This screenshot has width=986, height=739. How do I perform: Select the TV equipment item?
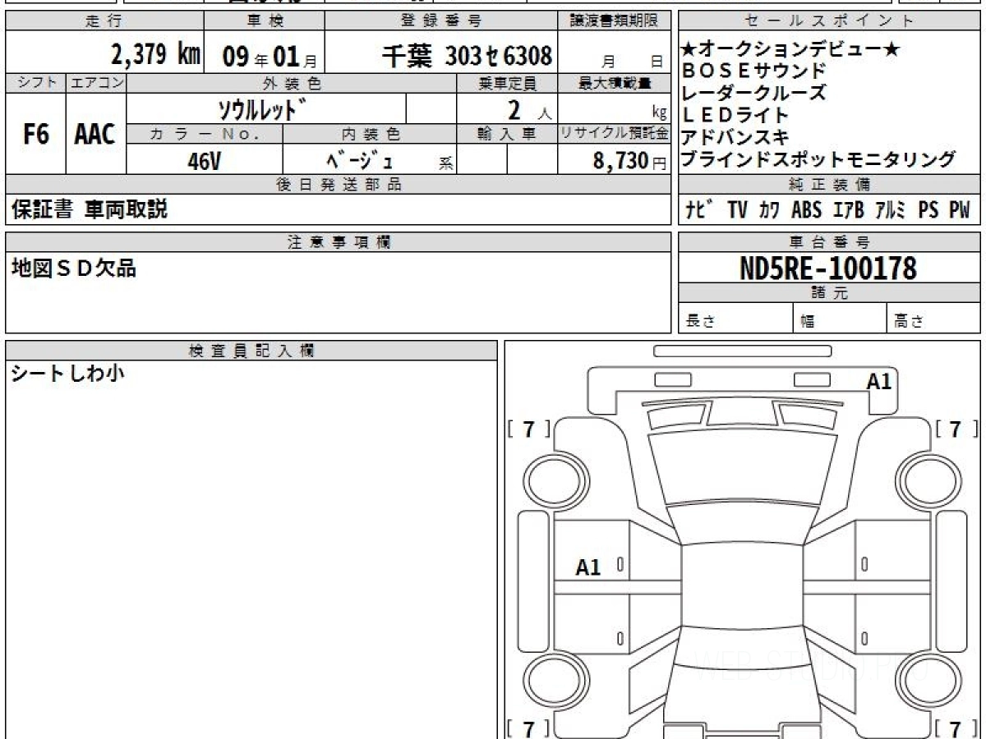pyautogui.click(x=738, y=210)
